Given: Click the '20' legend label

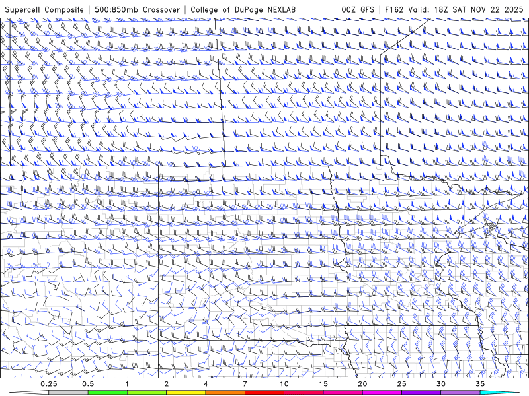Looking at the screenshot, I should 362,384.
